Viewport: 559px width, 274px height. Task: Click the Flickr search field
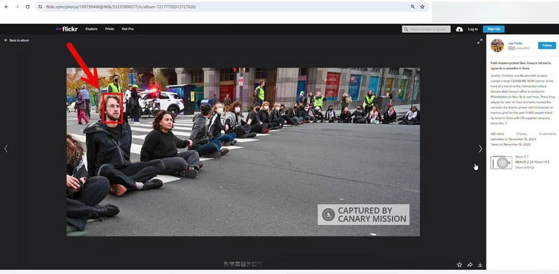[426, 29]
